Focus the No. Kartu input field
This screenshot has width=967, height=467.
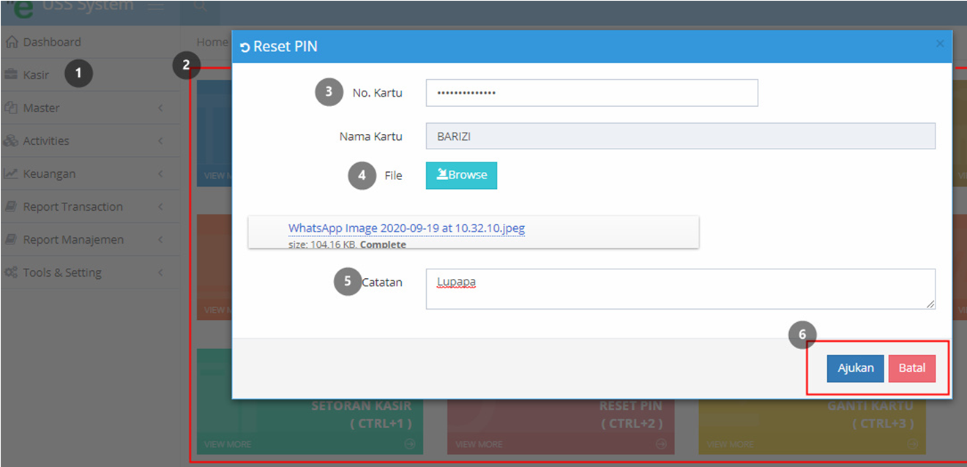591,93
